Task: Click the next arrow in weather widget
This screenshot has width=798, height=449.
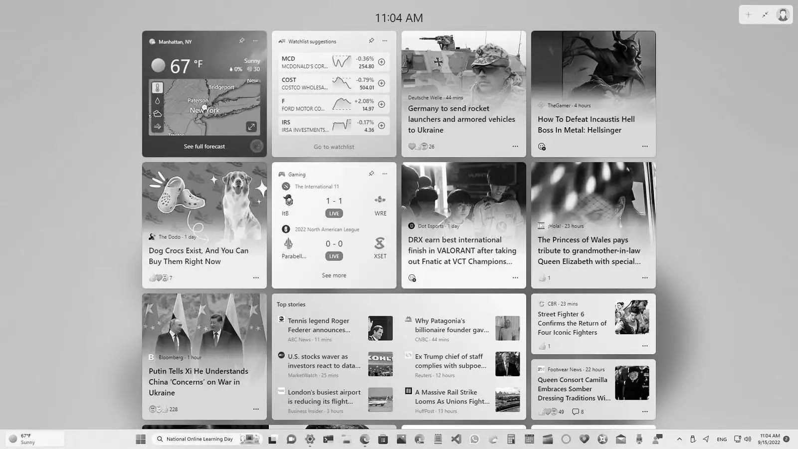Action: pyautogui.click(x=256, y=146)
